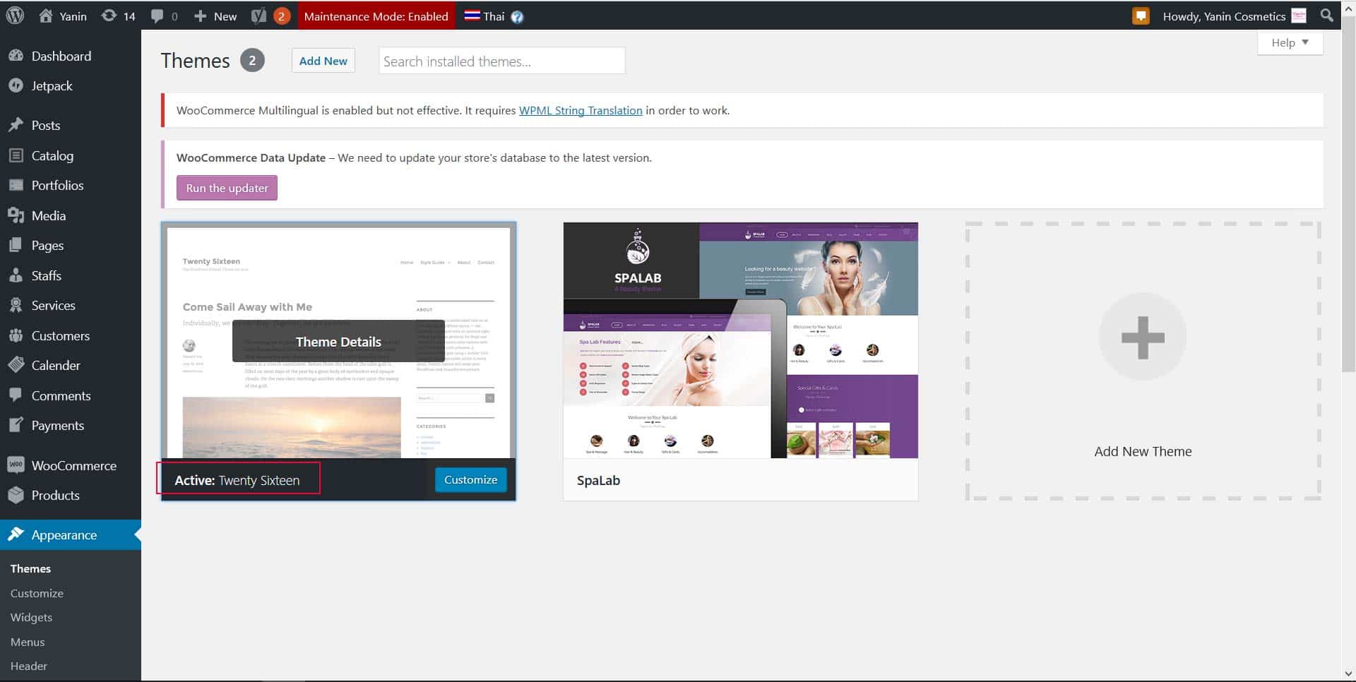Image resolution: width=1356 pixels, height=682 pixels.
Task: Click the search magnifier in admin bar
Action: (1327, 15)
